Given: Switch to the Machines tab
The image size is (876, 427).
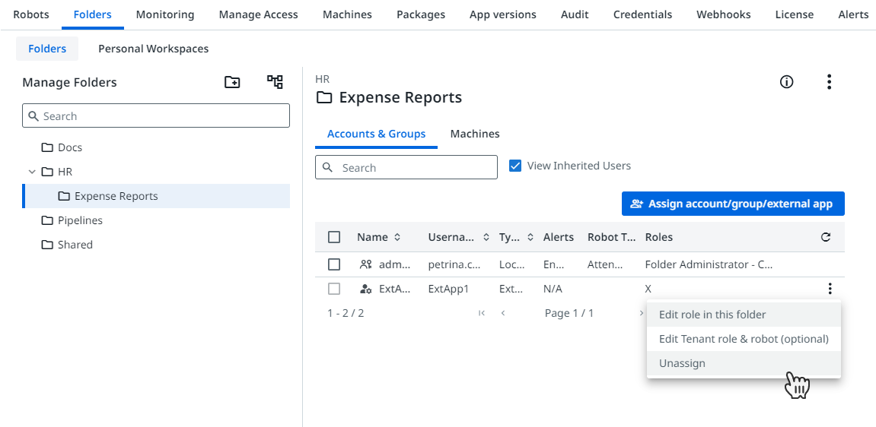Looking at the screenshot, I should point(475,134).
